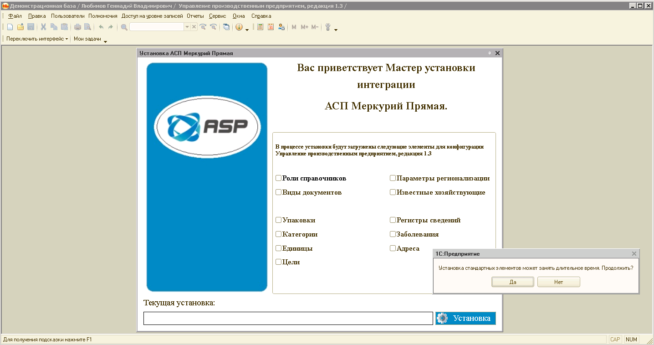Image resolution: width=654 pixels, height=345 pixels.
Task: Open the Calendar toolbar icon
Action: (x=271, y=27)
